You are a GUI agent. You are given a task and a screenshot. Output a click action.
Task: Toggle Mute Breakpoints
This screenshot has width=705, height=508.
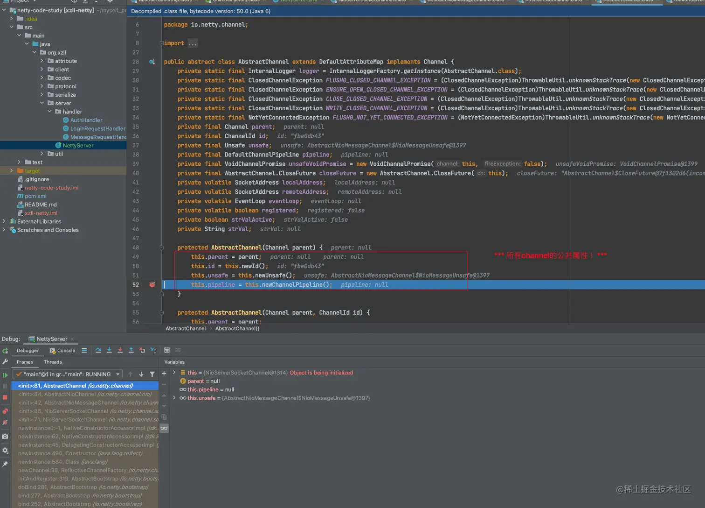(x=5, y=422)
